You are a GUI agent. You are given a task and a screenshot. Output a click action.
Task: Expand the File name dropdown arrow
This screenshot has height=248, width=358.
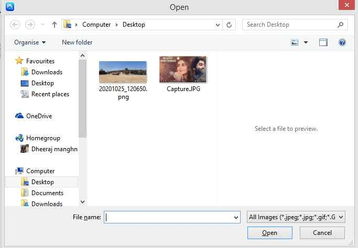click(236, 217)
